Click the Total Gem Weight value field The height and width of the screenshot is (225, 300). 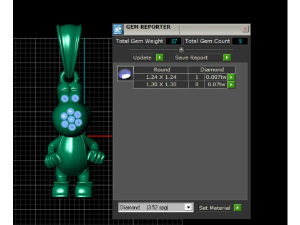click(173, 41)
